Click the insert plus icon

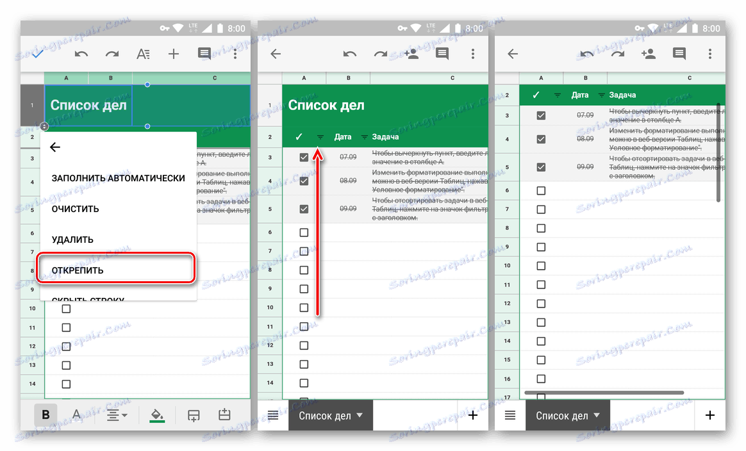pyautogui.click(x=174, y=54)
